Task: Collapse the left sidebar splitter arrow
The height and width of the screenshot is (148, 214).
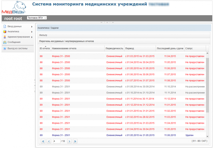Action: click(x=35, y=86)
